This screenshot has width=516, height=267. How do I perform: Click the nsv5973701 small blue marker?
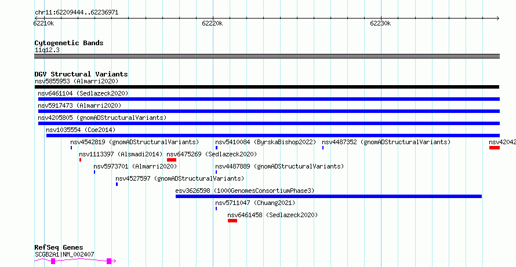point(95,172)
